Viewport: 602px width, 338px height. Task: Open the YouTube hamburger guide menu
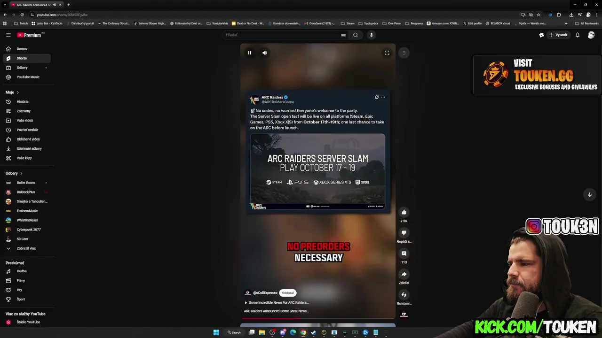point(8,35)
